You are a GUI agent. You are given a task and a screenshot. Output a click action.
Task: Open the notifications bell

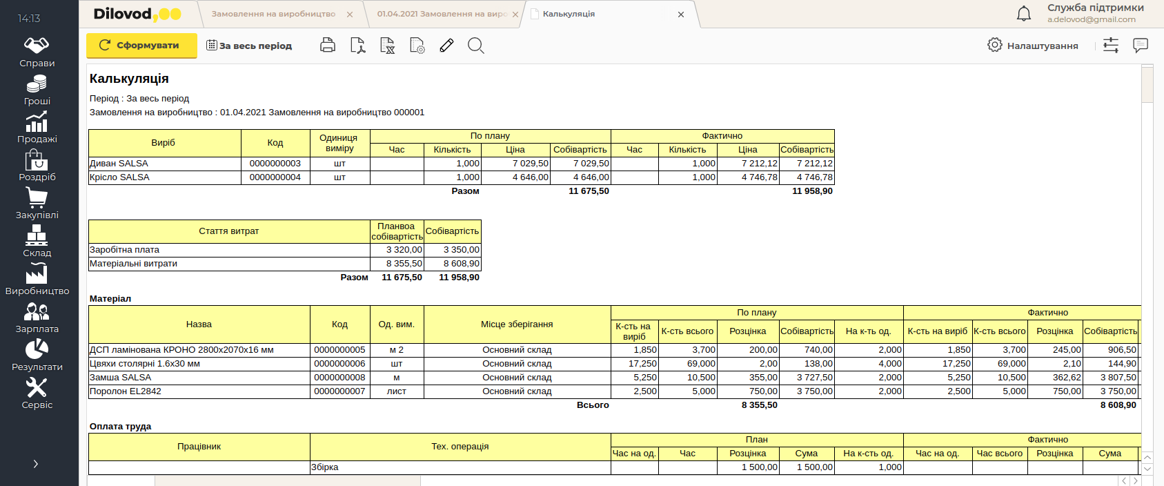point(1024,14)
